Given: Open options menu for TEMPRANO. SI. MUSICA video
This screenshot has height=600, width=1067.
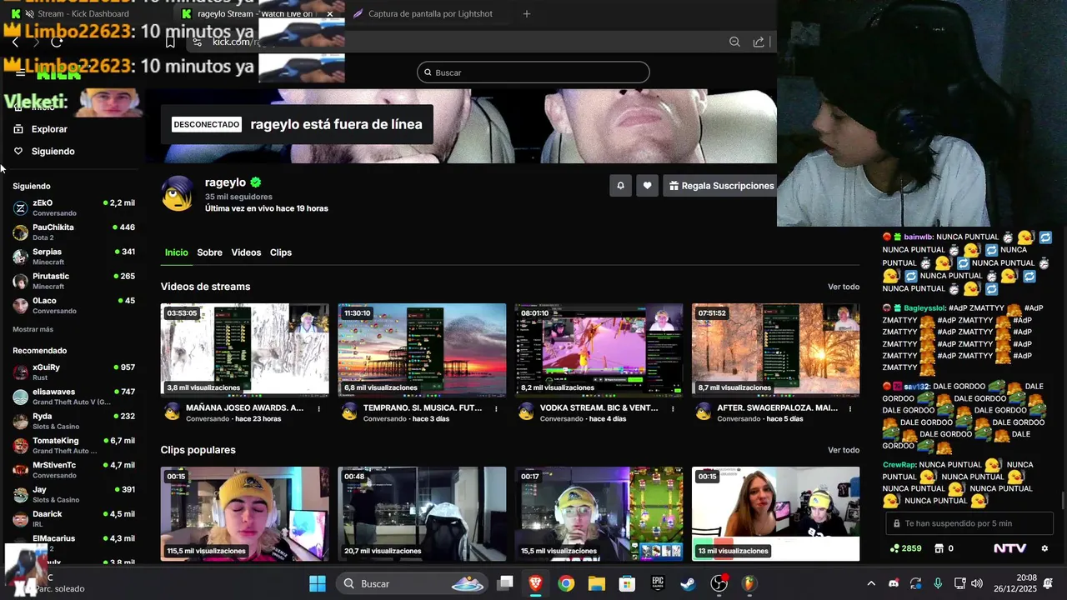Looking at the screenshot, I should point(496,409).
